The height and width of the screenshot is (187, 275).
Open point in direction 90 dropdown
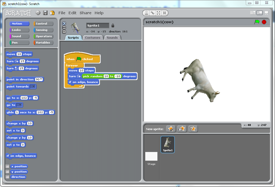(41, 79)
